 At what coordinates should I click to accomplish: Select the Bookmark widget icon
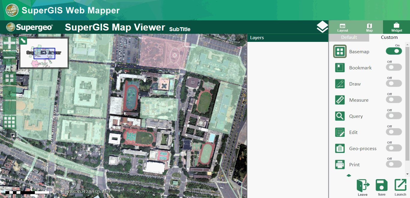point(340,68)
